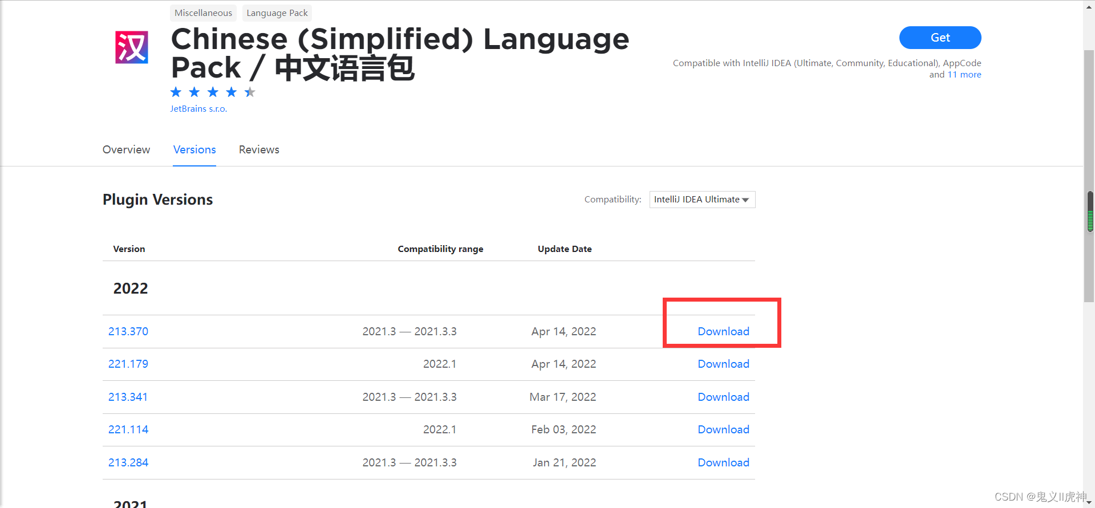The image size is (1095, 508).
Task: Open version 221.179 details
Action: pyautogui.click(x=128, y=364)
